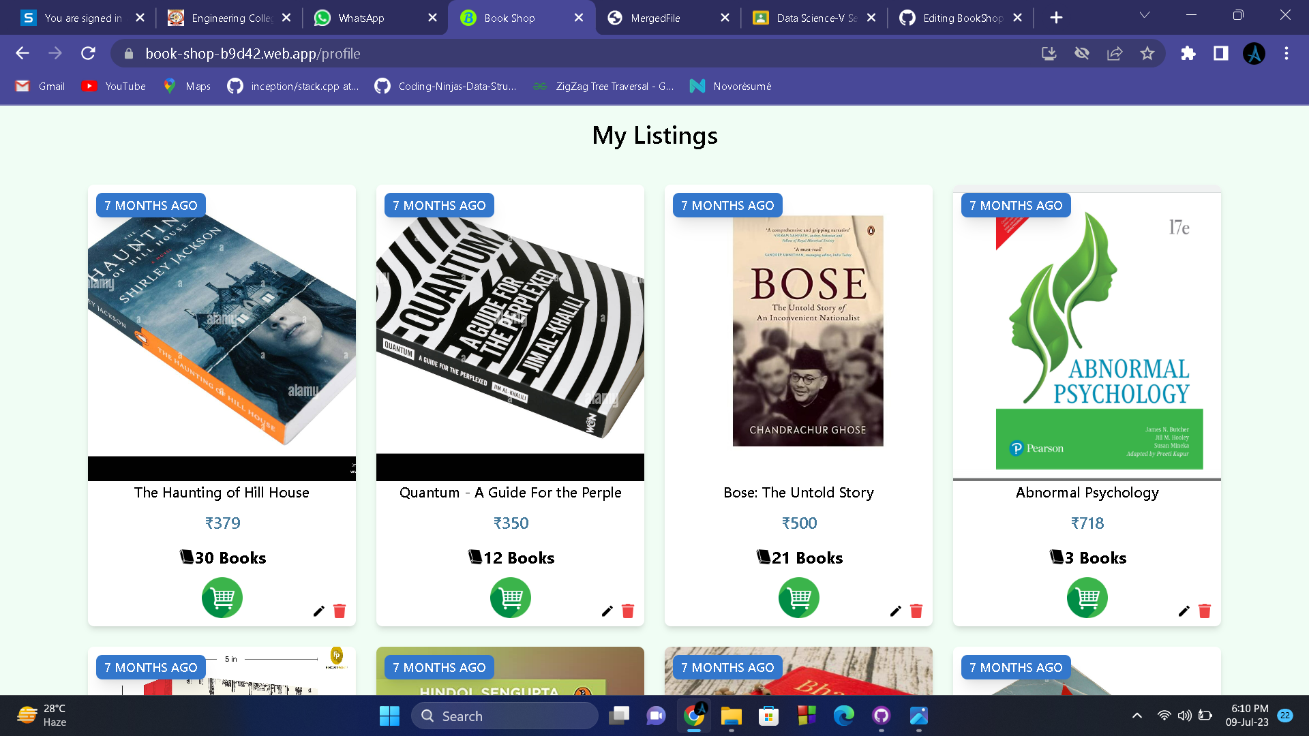1309x736 pixels.
Task: Open browser extensions puzzle icon
Action: click(1188, 53)
